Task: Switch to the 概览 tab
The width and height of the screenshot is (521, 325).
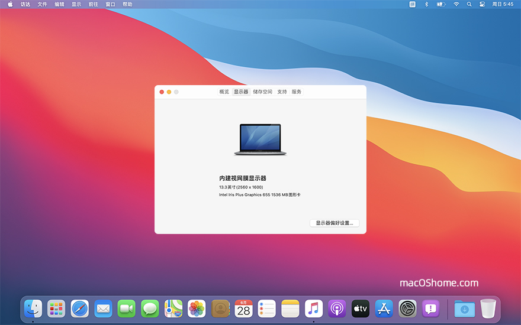Action: tap(224, 92)
